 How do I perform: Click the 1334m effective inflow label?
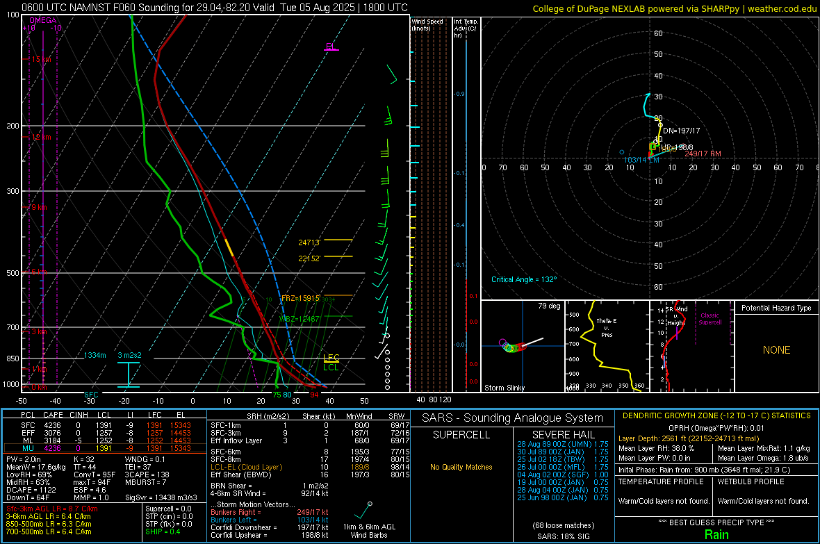point(95,355)
